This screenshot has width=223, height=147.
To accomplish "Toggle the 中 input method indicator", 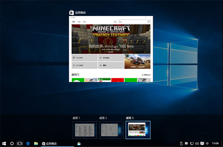I will click(207, 144).
